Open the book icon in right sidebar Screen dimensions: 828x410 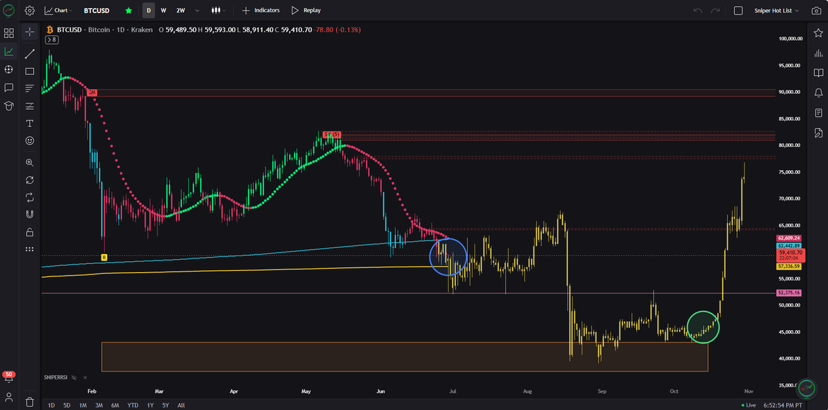(818, 73)
